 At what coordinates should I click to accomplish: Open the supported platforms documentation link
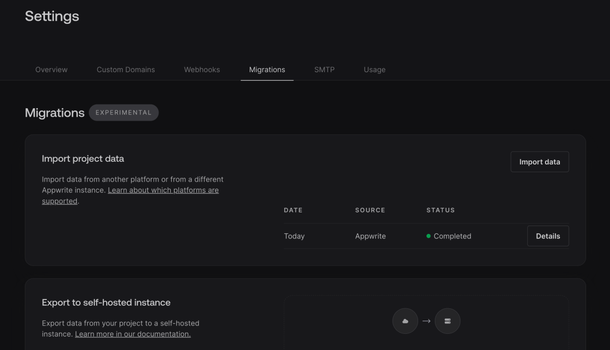[163, 189]
